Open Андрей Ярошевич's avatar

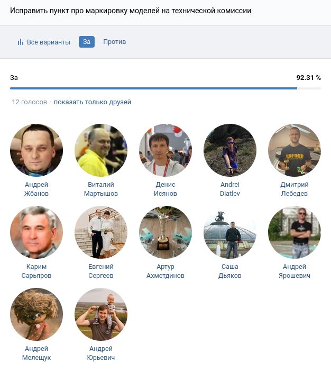[295, 232]
